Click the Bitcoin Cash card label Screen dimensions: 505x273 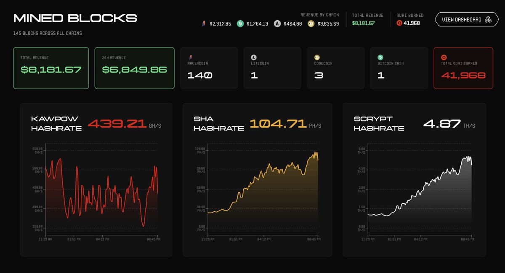click(x=391, y=64)
